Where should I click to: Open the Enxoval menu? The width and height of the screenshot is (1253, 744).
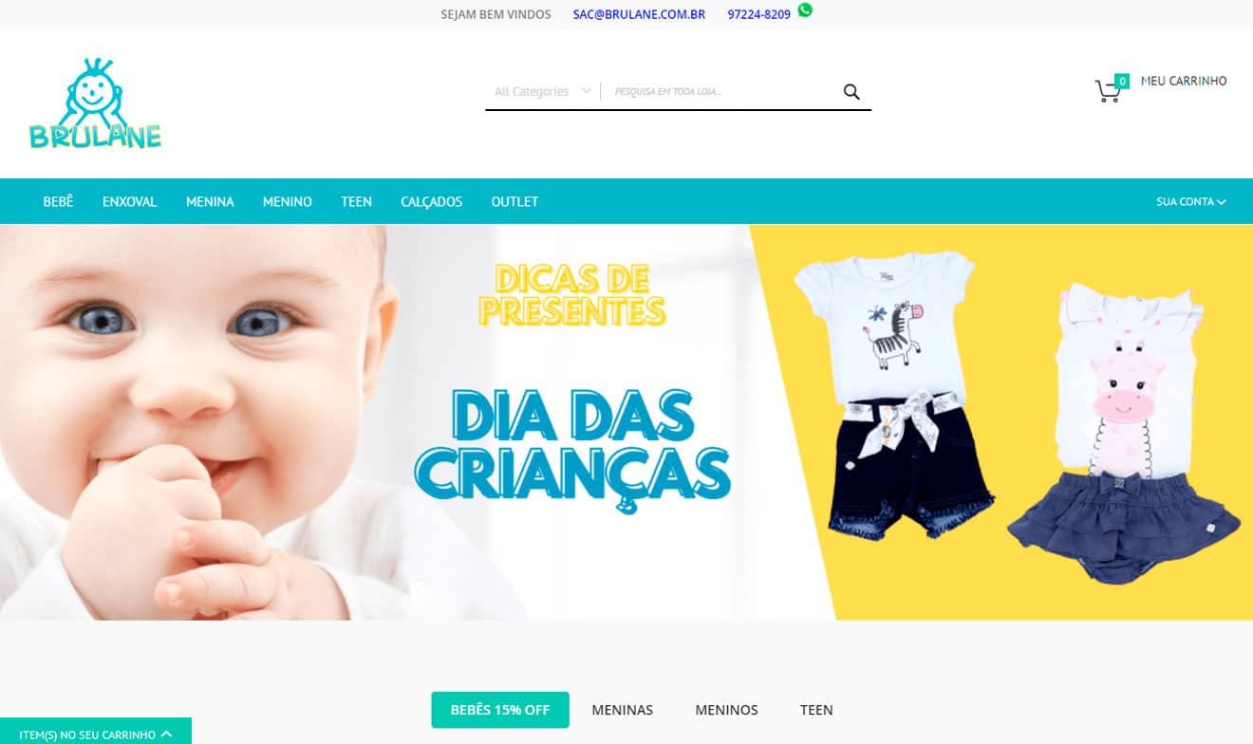(130, 202)
